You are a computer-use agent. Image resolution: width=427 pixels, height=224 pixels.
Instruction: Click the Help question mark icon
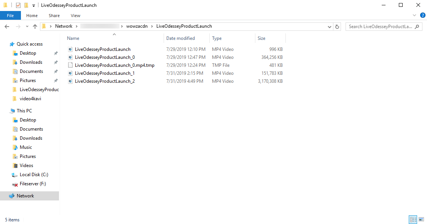422,16
